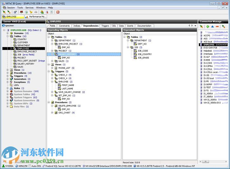Click JOB_CODE field icon in Dependant Objects
This screenshot has width=230, height=169.
tap(135, 51)
